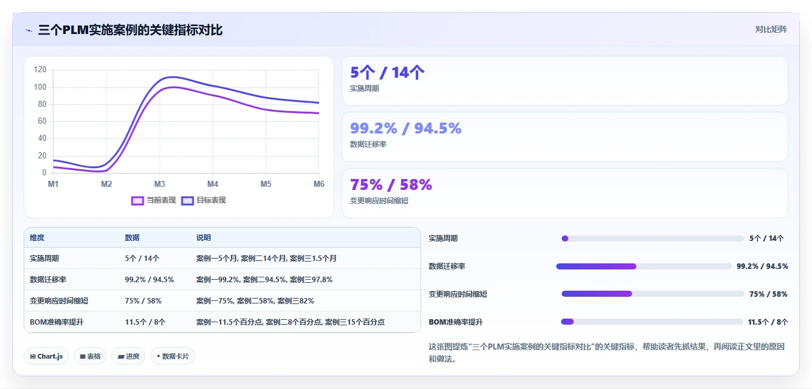812x389 pixels.
Task: Click the M1 axis label on chart
Action: click(53, 184)
